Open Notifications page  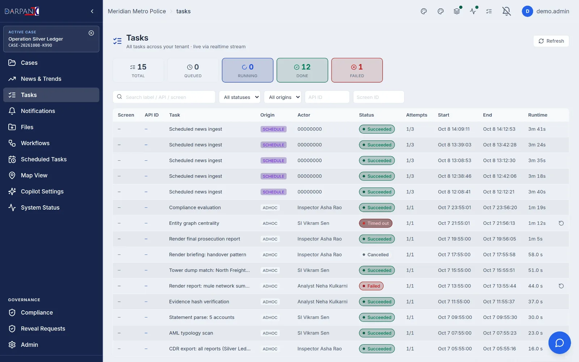(x=51, y=111)
